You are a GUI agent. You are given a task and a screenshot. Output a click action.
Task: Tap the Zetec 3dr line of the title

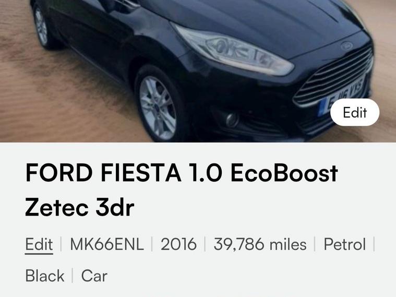(x=79, y=208)
